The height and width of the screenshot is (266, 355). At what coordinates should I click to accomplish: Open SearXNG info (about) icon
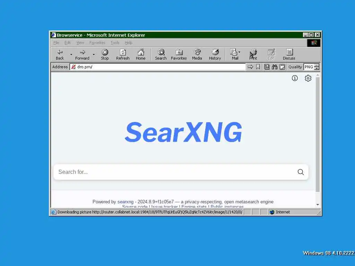pos(295,78)
